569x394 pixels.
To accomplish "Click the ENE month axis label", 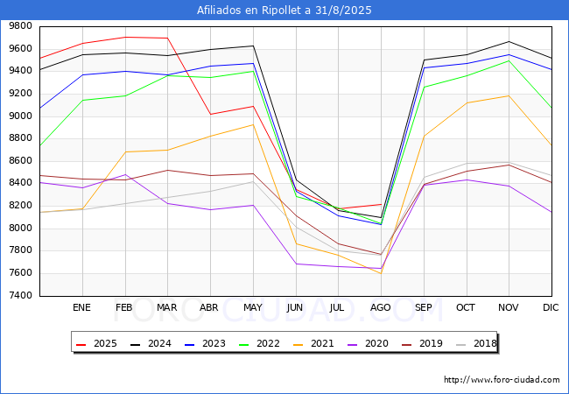I will (82, 308).
